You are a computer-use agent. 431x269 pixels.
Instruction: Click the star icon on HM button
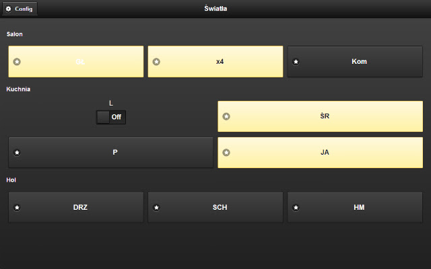coord(296,208)
